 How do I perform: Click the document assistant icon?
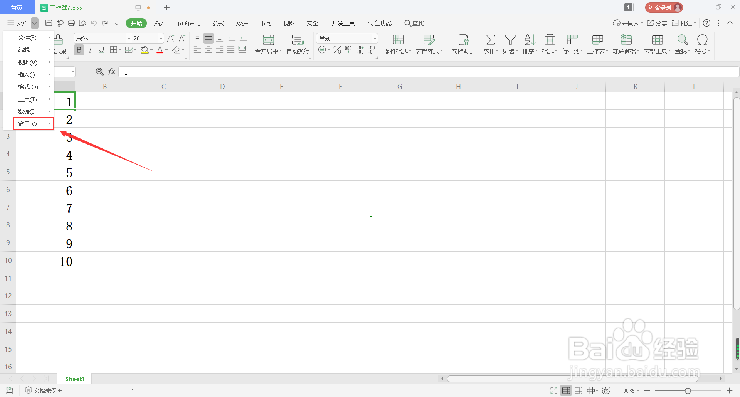pyautogui.click(x=463, y=40)
